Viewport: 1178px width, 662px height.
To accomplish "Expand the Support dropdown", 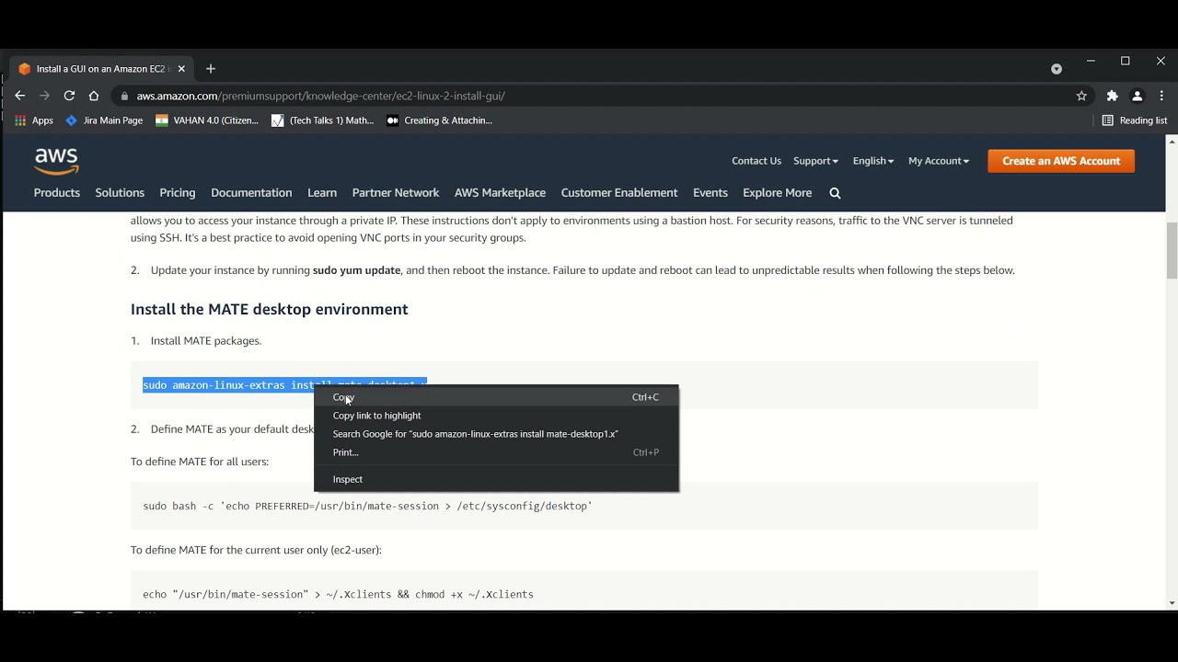I will (815, 161).
